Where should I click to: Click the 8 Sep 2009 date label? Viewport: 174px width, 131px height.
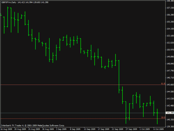[x=75, y=129]
